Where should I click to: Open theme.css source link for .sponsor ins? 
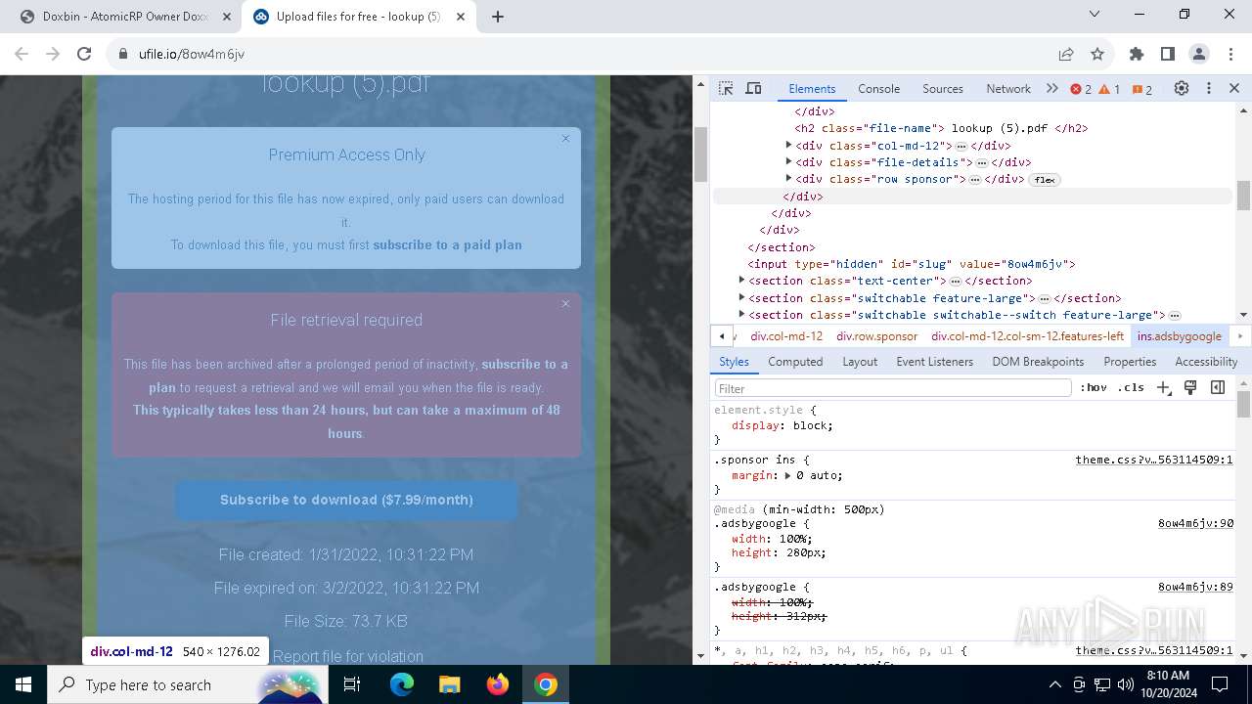click(x=1154, y=460)
